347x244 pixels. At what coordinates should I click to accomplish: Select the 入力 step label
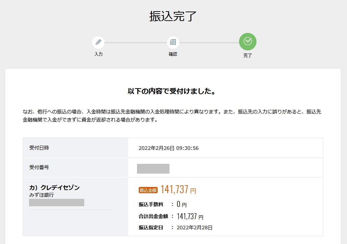tap(99, 54)
